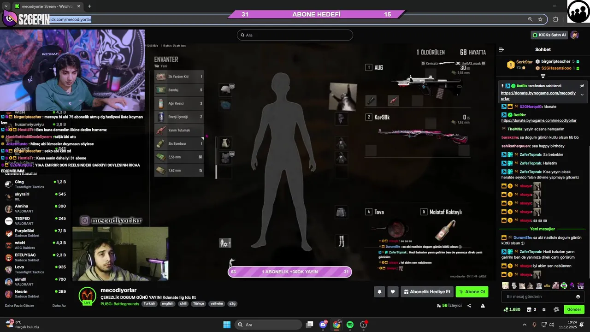
Task: Open BotRix's donate link in chat
Action: [539, 120]
